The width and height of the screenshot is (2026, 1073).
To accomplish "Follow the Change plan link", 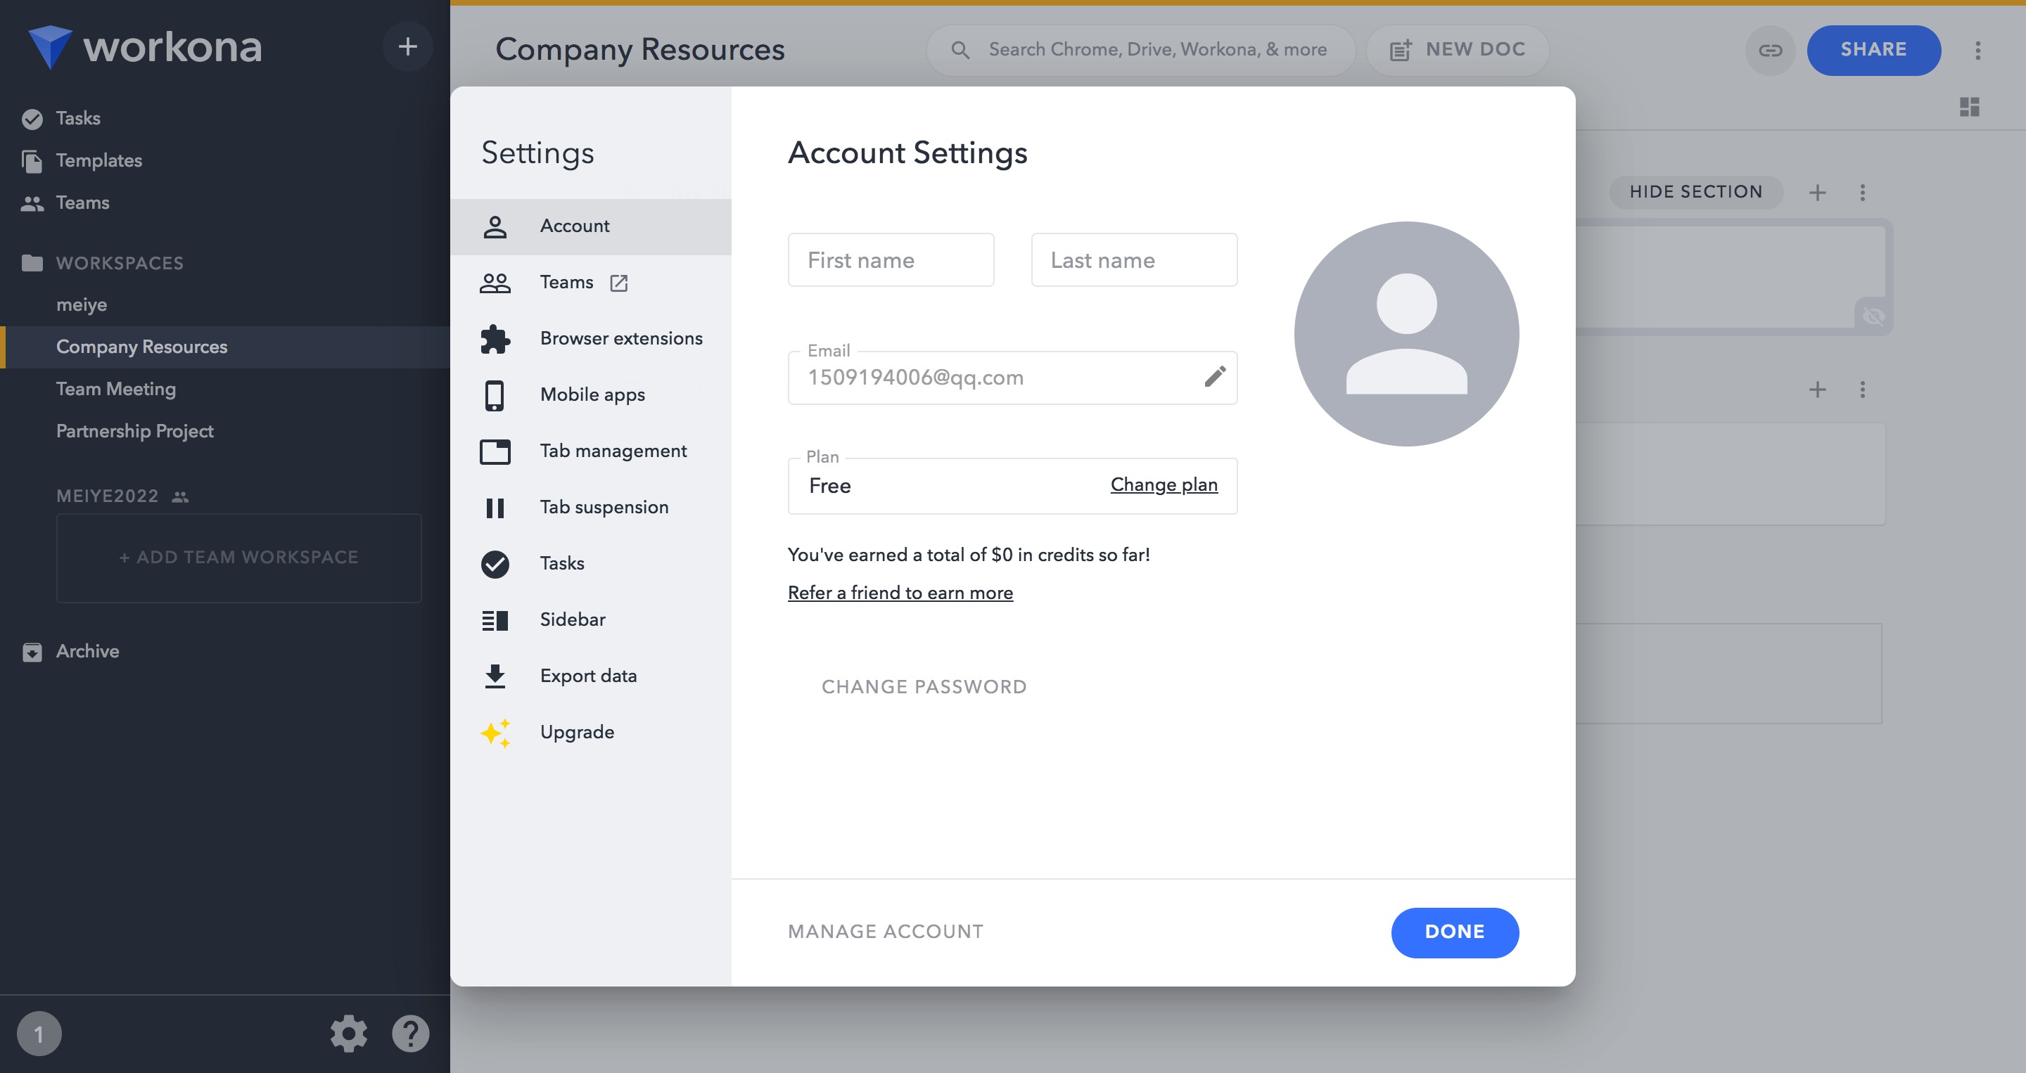I will pos(1164,484).
